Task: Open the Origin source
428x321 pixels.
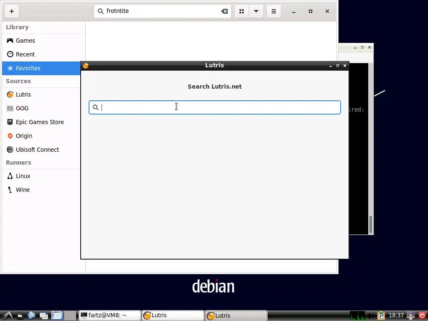Action: point(41,136)
